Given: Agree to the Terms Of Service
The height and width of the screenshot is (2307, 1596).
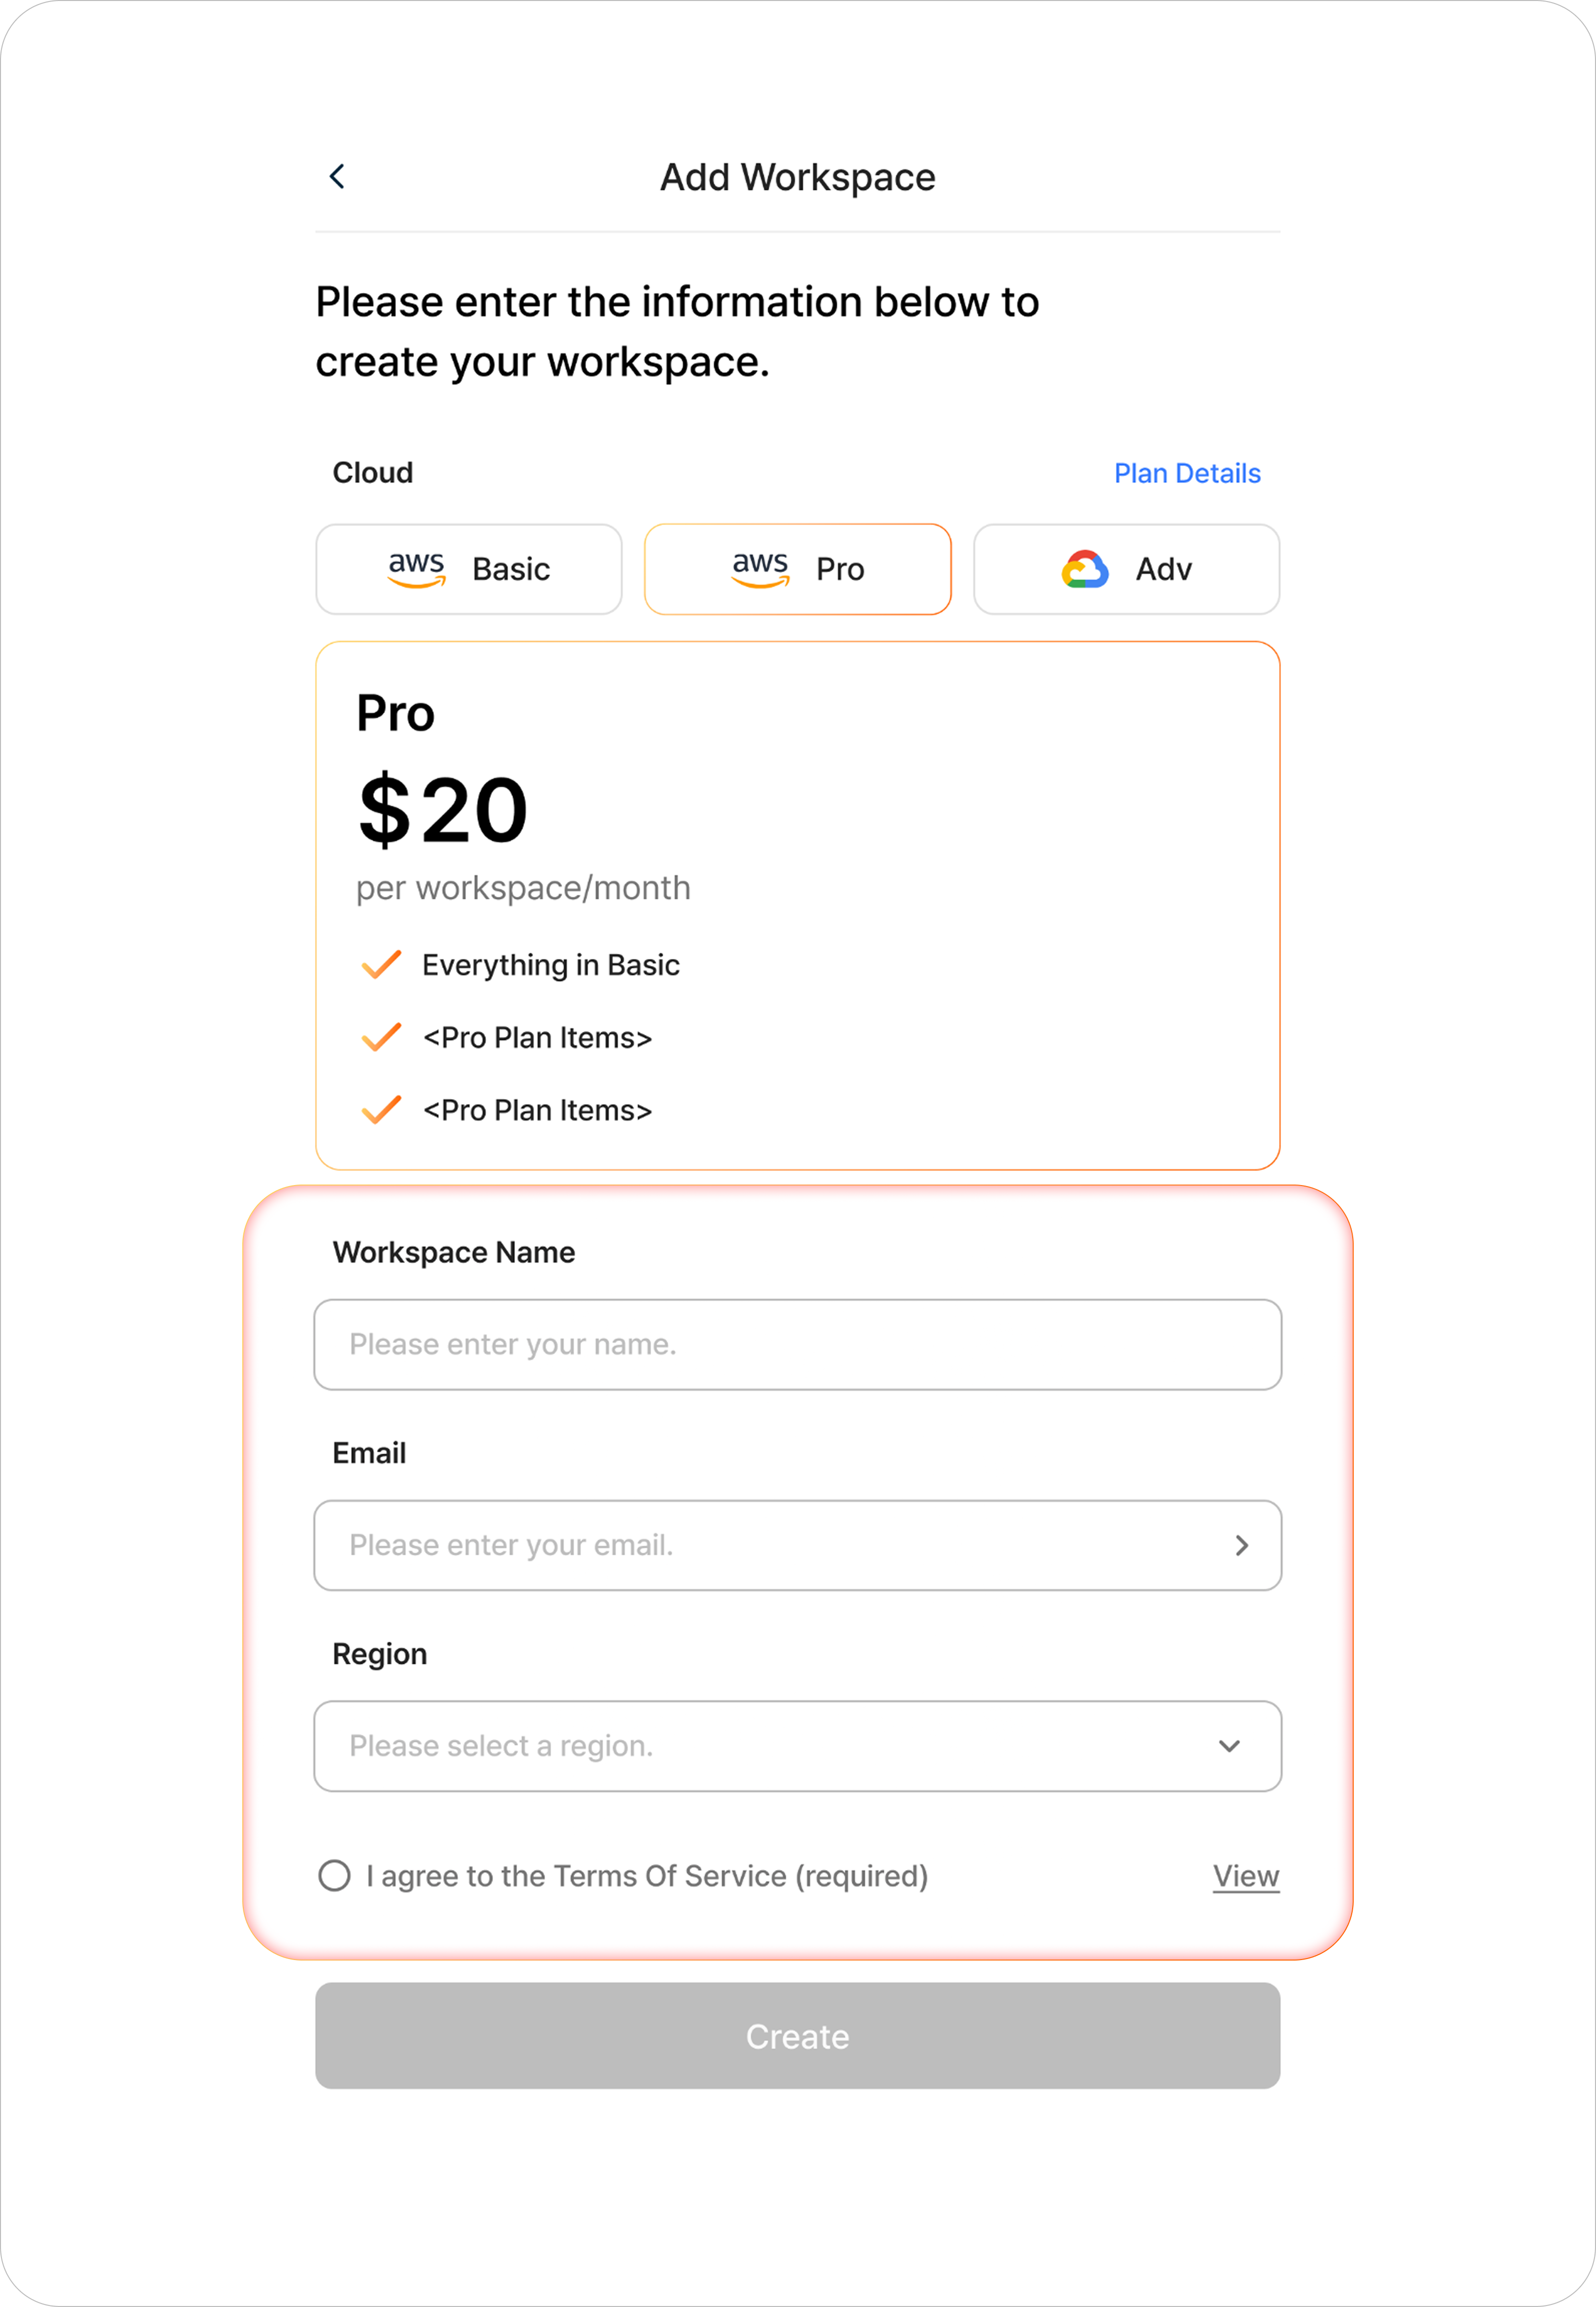Looking at the screenshot, I should click(334, 1875).
